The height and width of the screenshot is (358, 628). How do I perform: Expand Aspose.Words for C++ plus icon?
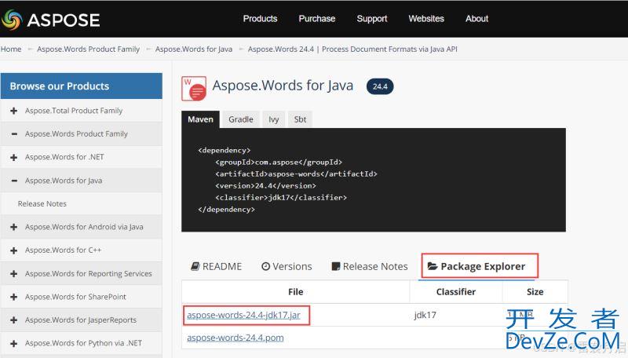[14, 250]
